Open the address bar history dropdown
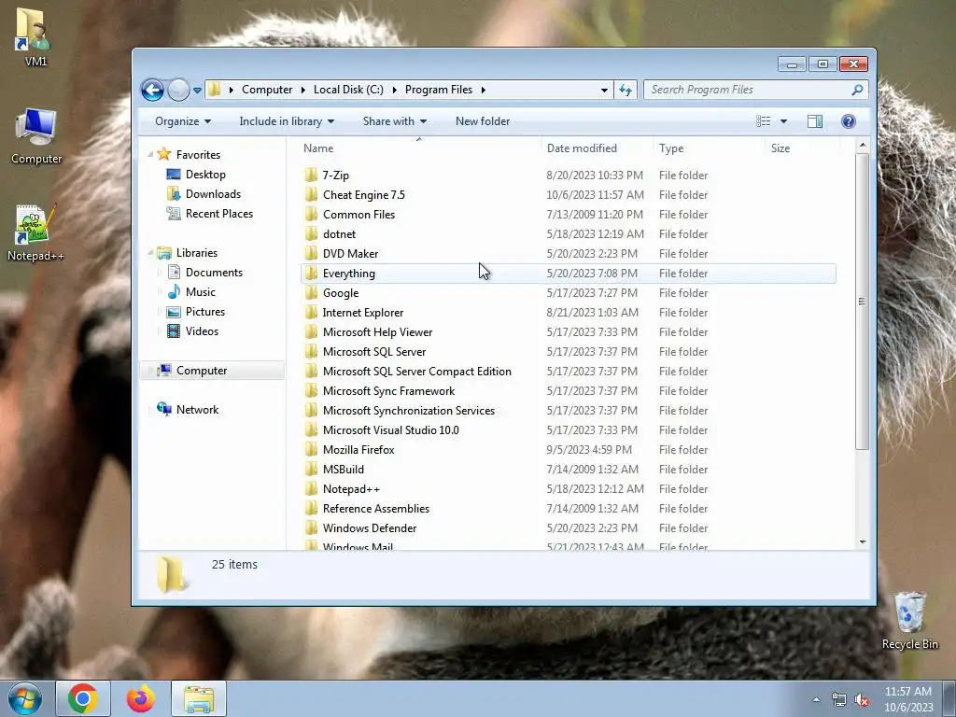 [x=604, y=91]
